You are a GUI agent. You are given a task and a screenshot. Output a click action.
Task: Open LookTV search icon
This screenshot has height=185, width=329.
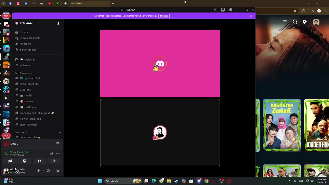[x=295, y=22]
